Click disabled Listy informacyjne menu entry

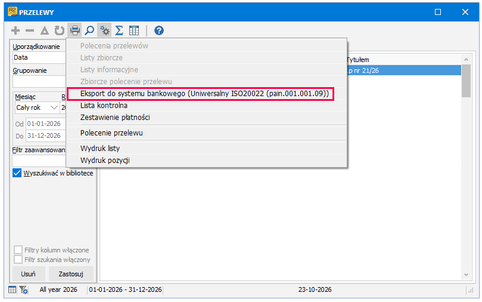coord(207,70)
